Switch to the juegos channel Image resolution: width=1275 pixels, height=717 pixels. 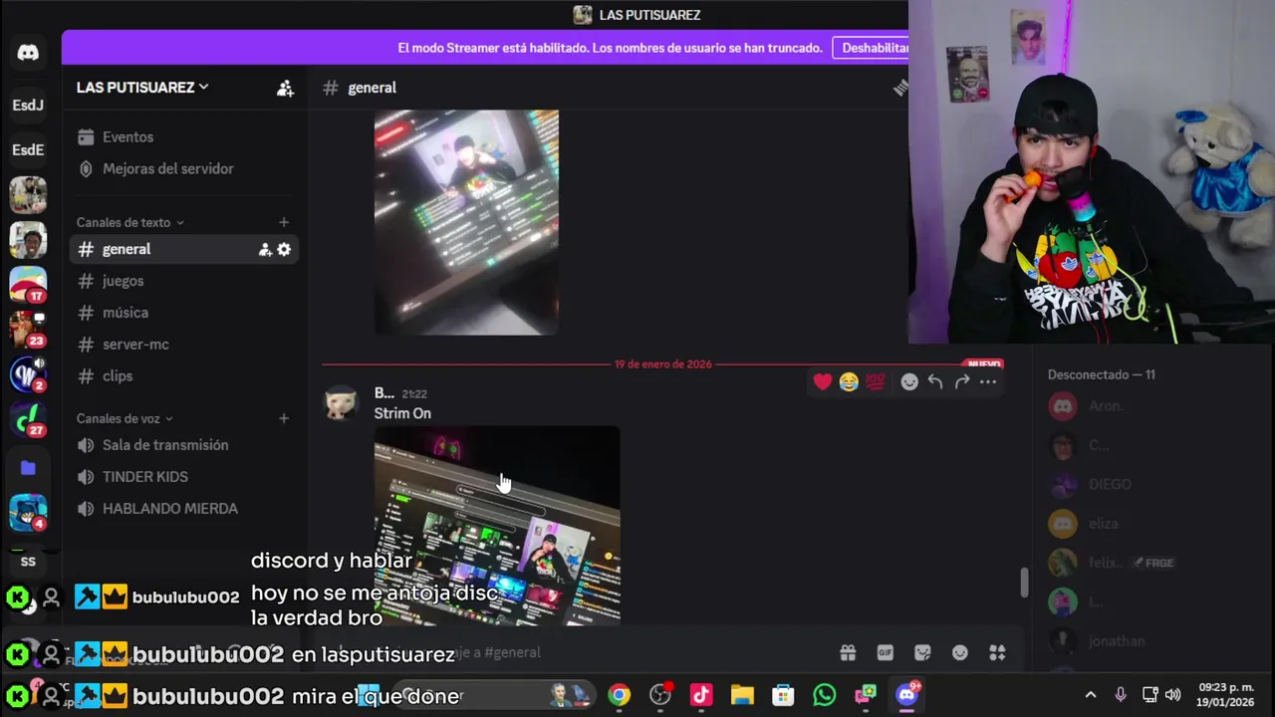click(x=184, y=281)
